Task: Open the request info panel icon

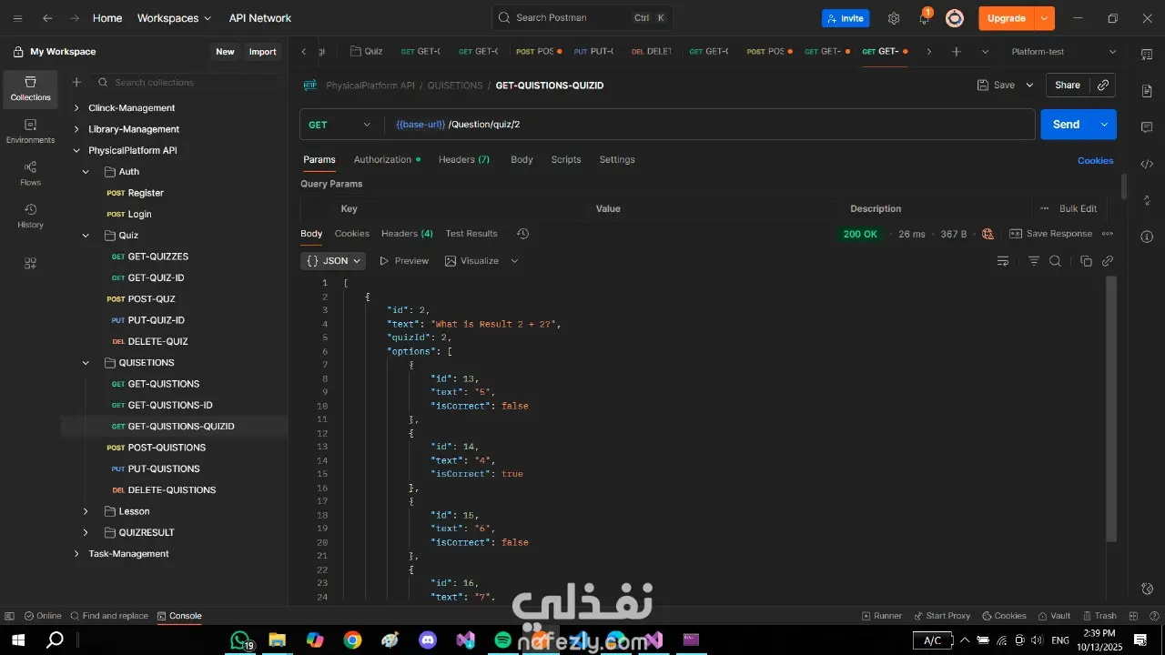Action: click(x=1147, y=237)
